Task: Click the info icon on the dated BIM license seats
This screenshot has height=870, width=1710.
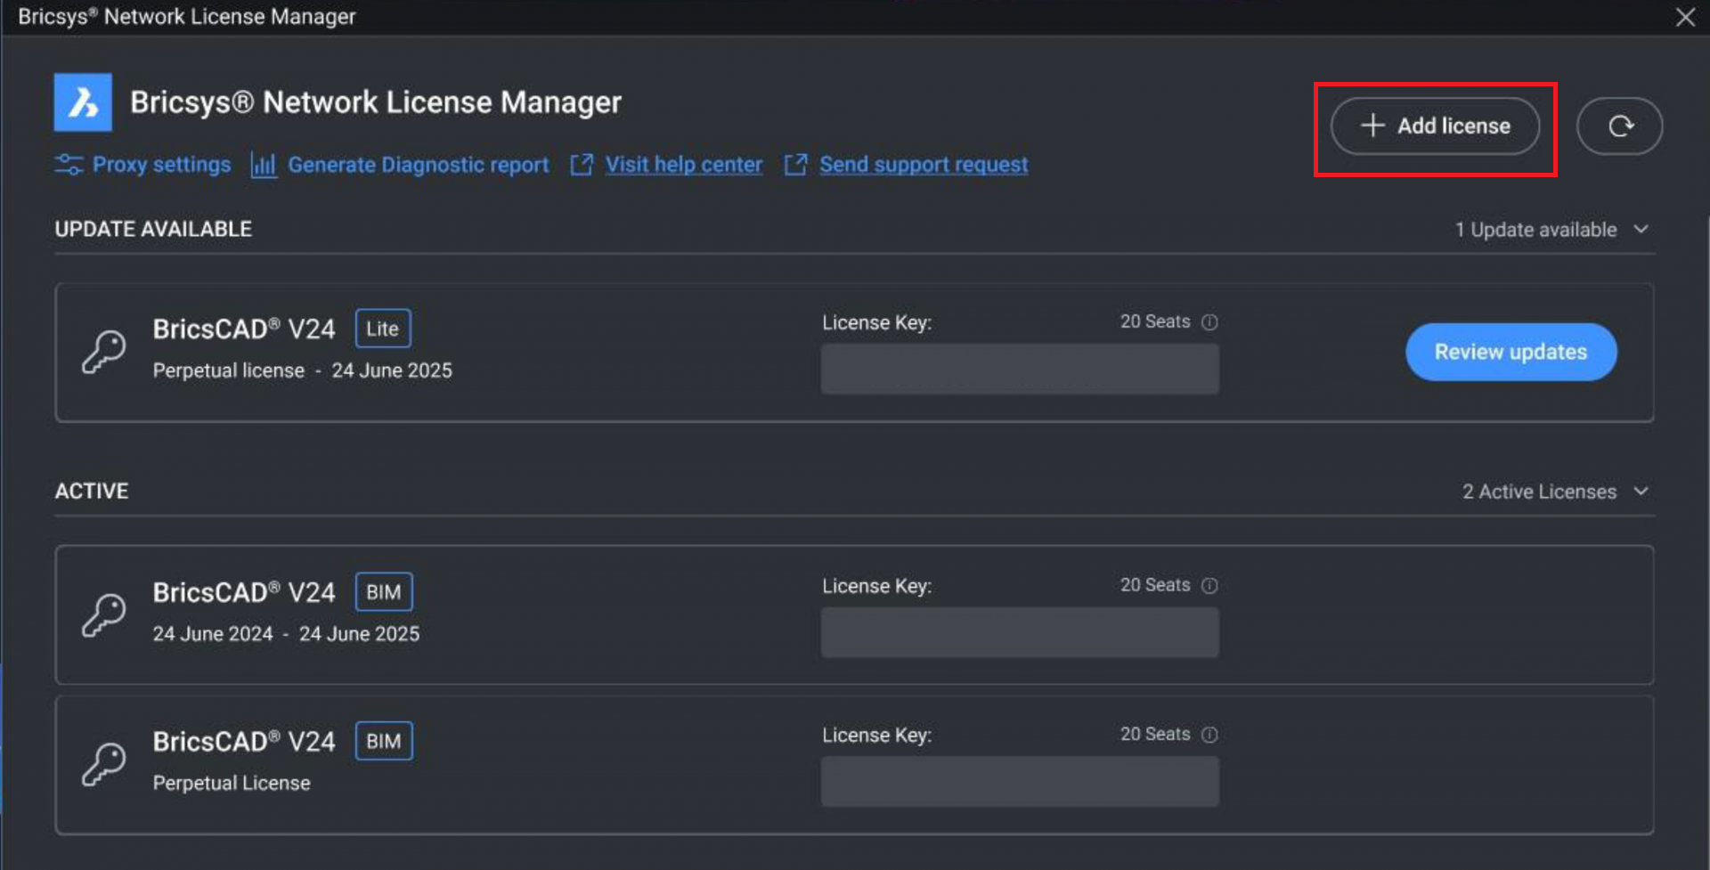Action: point(1209,586)
